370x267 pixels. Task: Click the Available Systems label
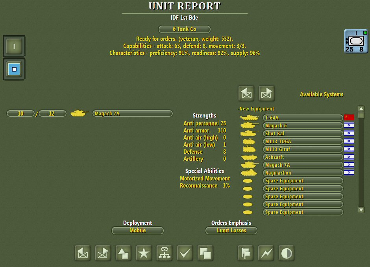click(322, 94)
